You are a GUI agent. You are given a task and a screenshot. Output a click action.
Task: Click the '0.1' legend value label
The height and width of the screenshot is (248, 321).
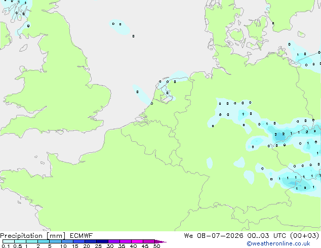click(6, 246)
